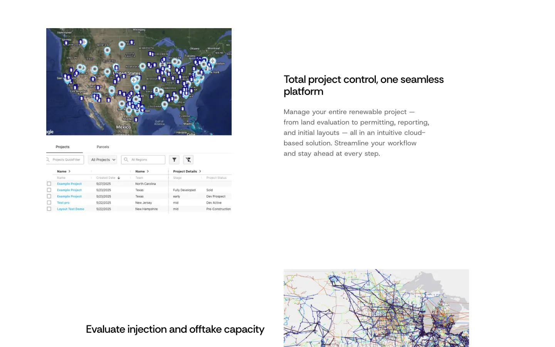Image resolution: width=555 pixels, height=347 pixels.
Task: Tick the checkbox next to Test pro
Action: click(x=49, y=202)
